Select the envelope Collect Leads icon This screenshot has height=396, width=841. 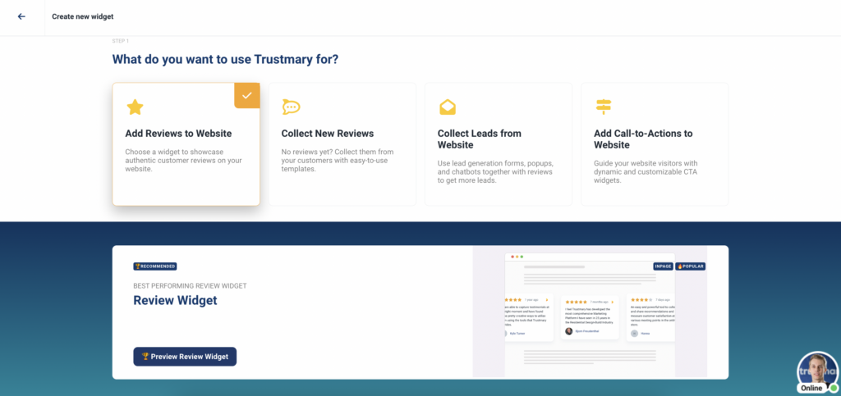pos(448,107)
